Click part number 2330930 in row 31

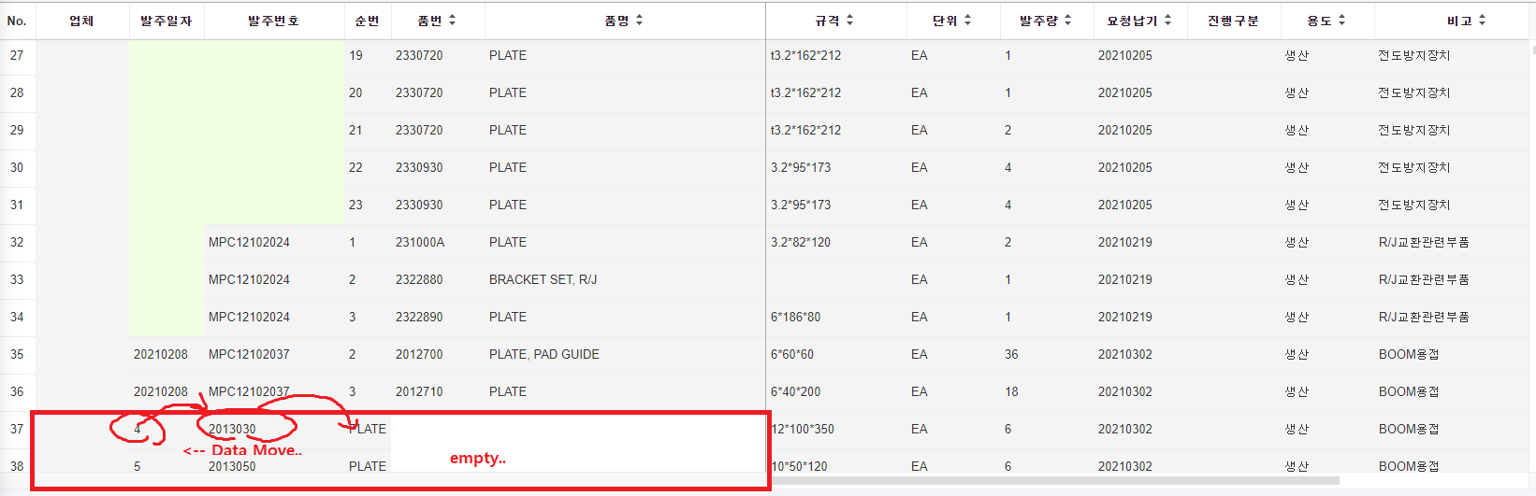click(419, 205)
